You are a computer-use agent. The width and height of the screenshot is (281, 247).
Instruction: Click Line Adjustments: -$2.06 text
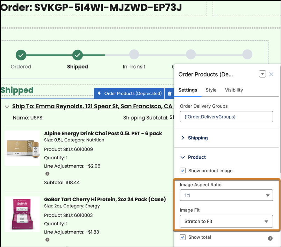tap(72, 166)
